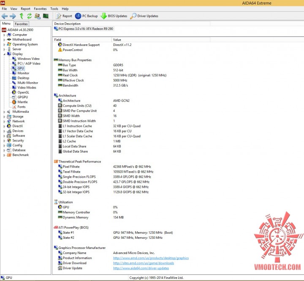304x281 pixels.
Task: Click the Devices icon in the tree
Action: 9,131
